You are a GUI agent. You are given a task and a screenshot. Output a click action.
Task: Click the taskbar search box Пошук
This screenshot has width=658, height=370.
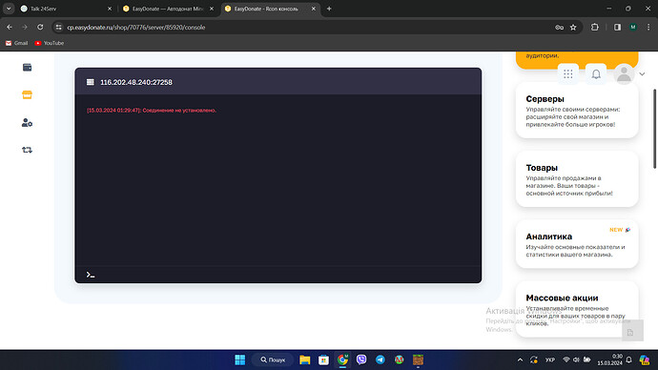click(x=273, y=360)
